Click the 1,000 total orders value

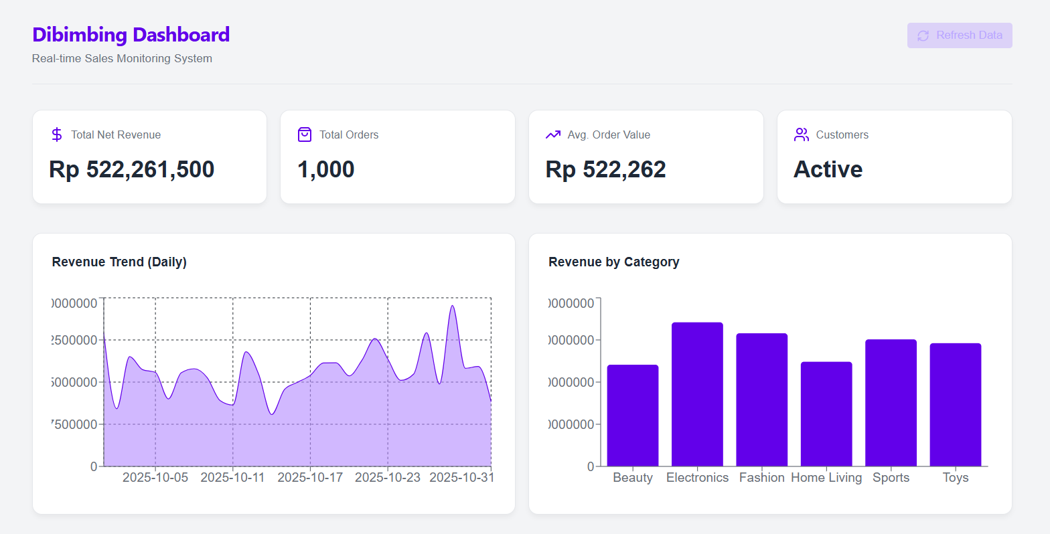point(325,169)
